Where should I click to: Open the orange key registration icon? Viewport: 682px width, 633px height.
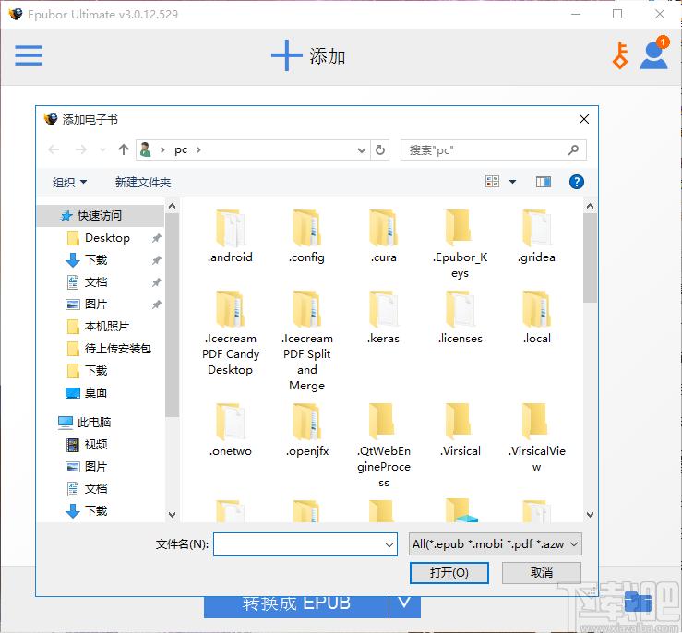[620, 55]
